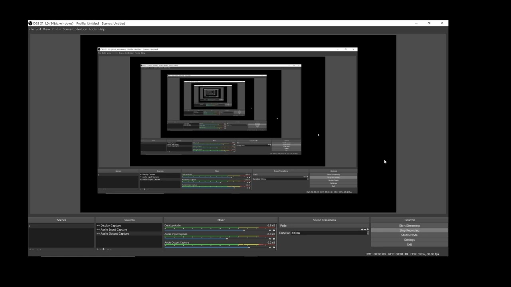The image size is (511, 287).
Task: Move scene up using the Scenes panel arrow
Action: pyautogui.click(x=38, y=249)
